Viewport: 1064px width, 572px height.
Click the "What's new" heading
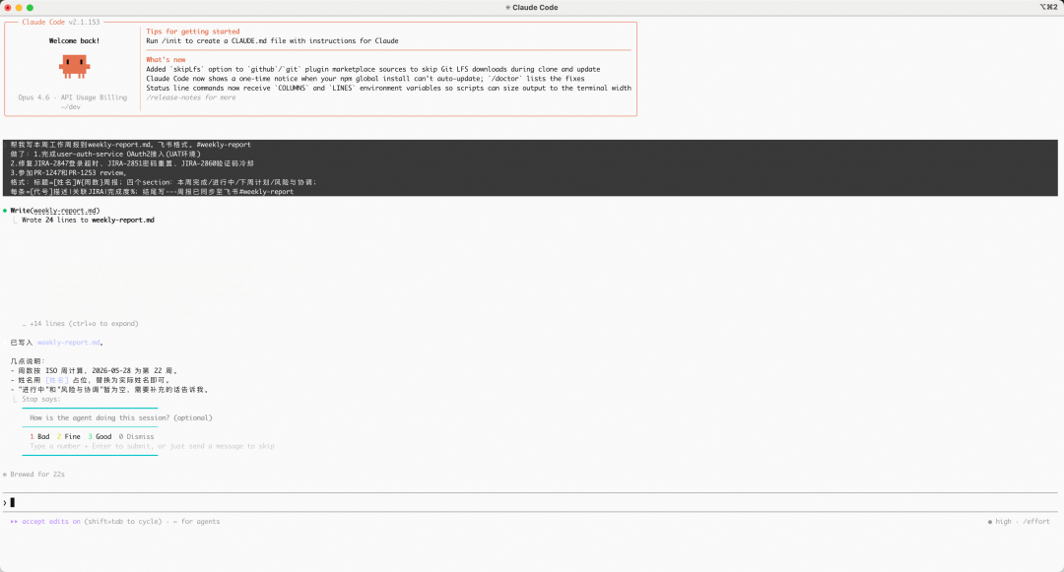click(x=166, y=60)
